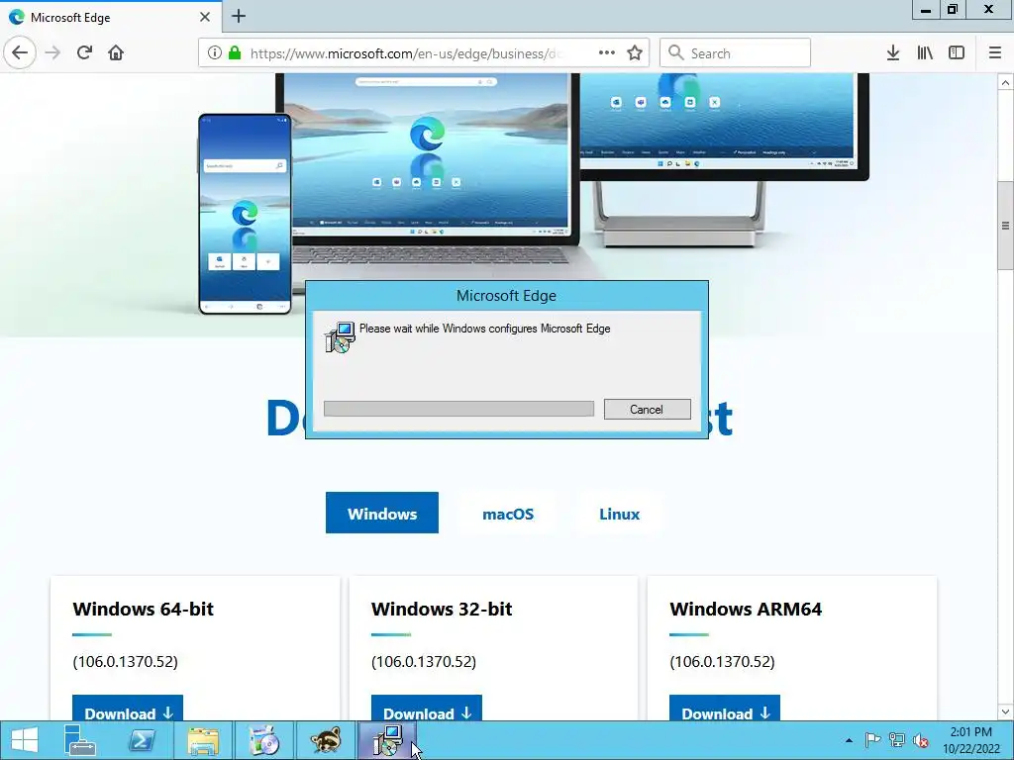Screen dimensions: 1014x760
Task: Click the Windows 64-bit heading
Action: 143,609
